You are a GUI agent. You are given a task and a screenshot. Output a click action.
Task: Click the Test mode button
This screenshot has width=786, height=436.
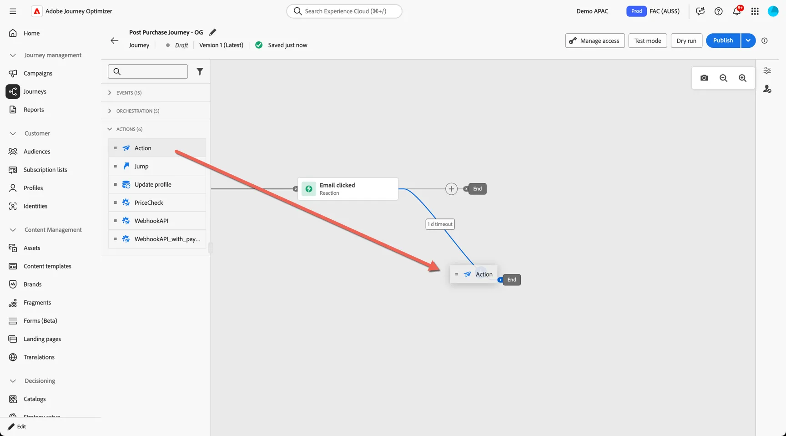[x=648, y=41]
